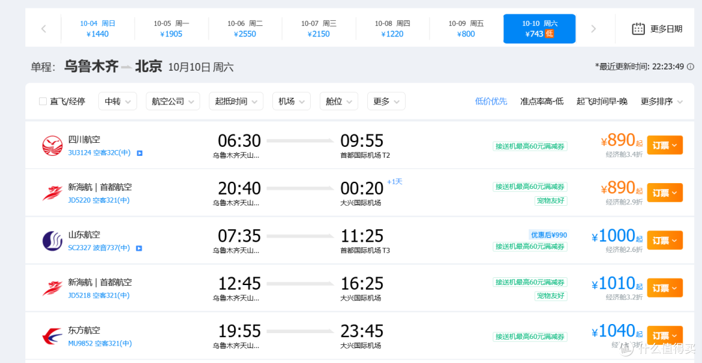Open the calendar icon for more dates
The width and height of the screenshot is (702, 363).
point(638,29)
